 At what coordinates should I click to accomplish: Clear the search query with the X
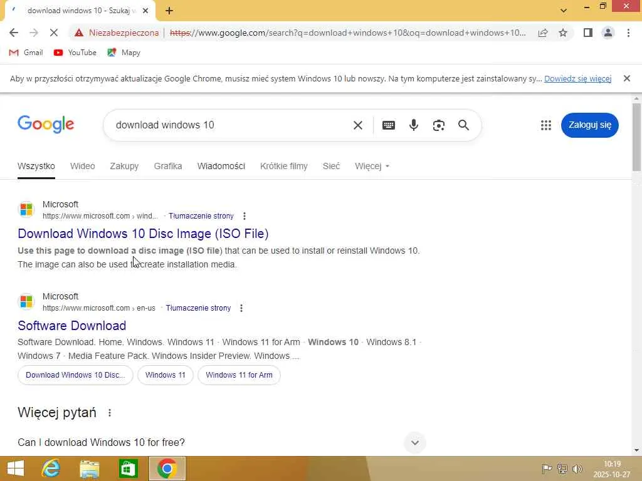pos(358,125)
